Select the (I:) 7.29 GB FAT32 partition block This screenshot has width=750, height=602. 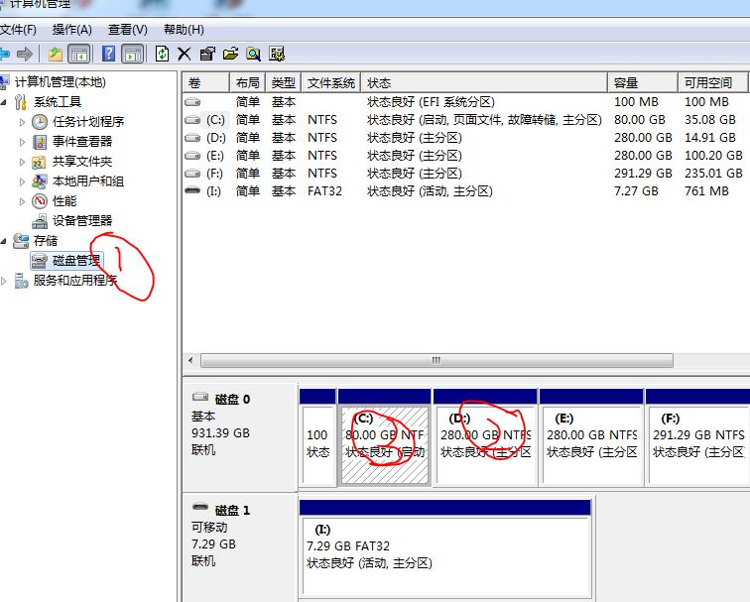[445, 548]
